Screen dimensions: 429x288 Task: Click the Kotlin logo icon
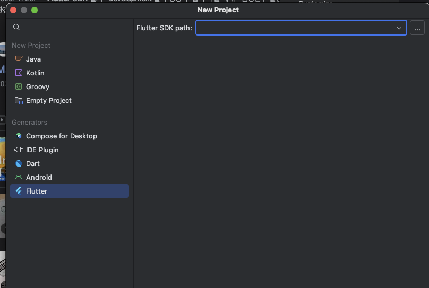(19, 73)
